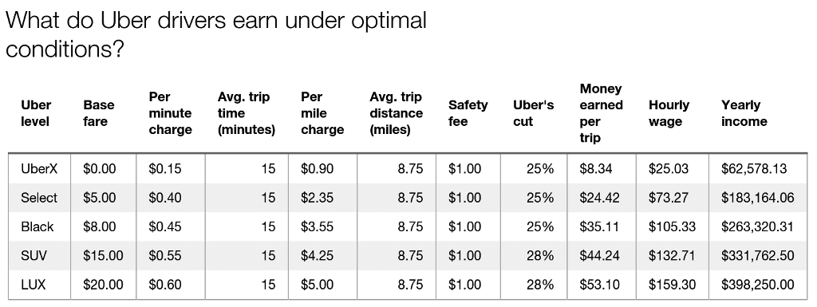Screen dimensions: 817x307
Task: Click the Per minute charge header
Action: pyautogui.click(x=171, y=113)
